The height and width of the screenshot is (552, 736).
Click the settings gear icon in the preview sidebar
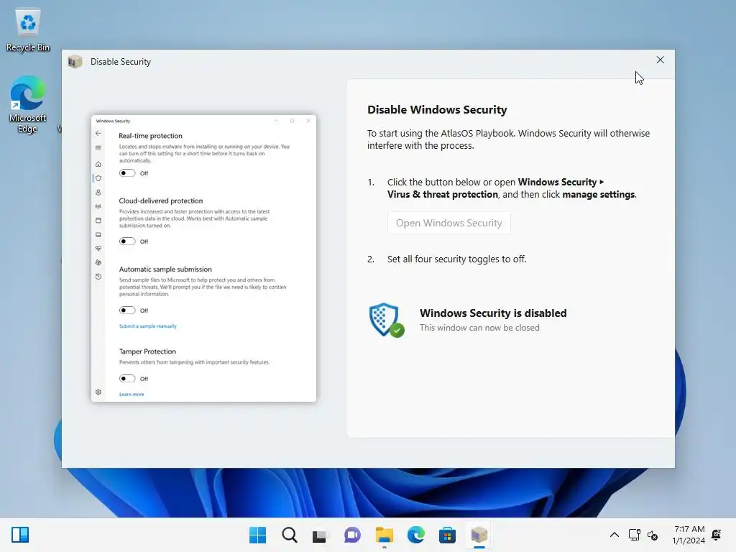point(98,392)
